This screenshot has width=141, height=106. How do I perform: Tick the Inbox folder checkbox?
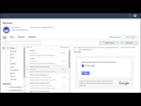6,48
